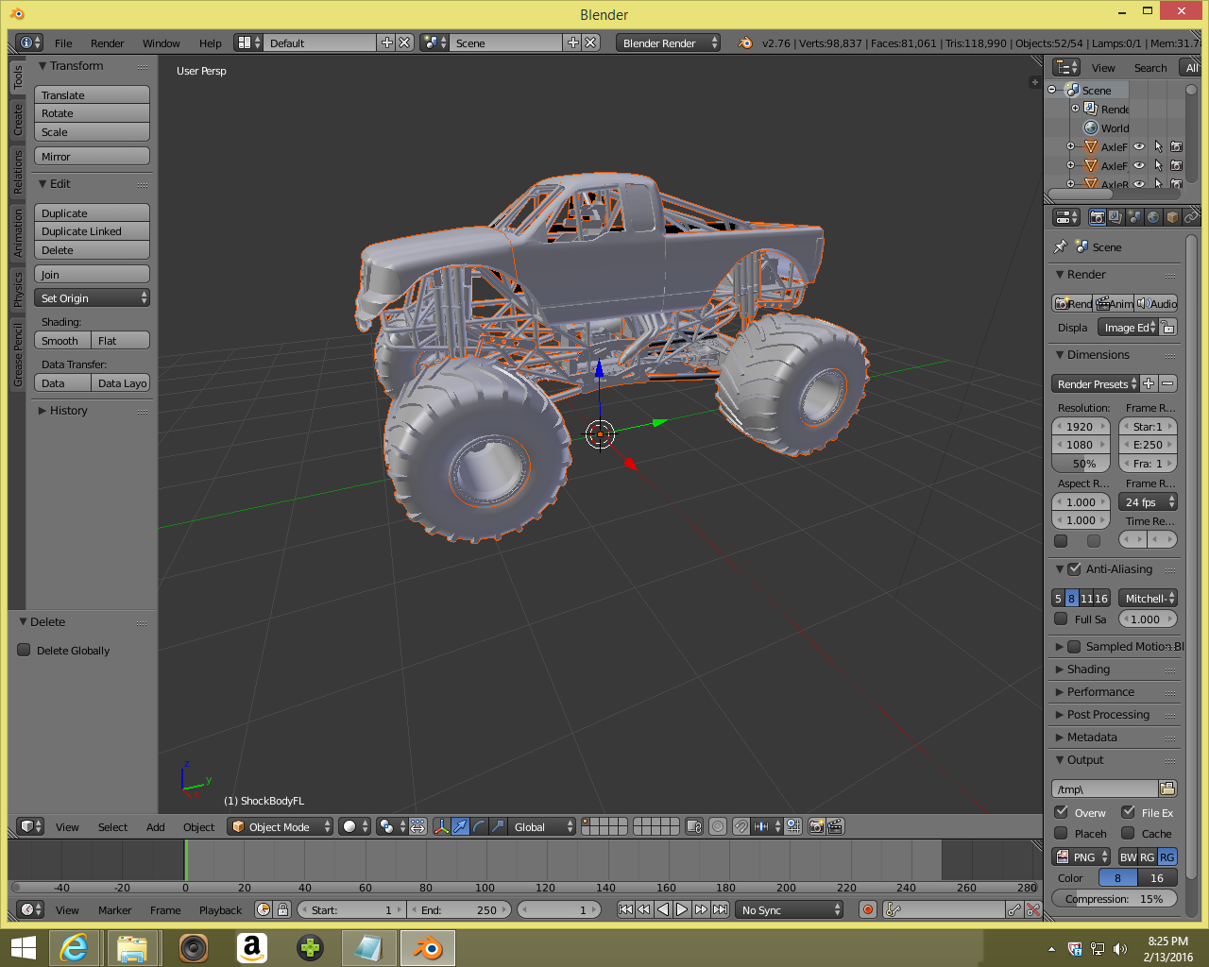1209x967 pixels.
Task: Click the Duplicate Linked button
Action: click(92, 231)
